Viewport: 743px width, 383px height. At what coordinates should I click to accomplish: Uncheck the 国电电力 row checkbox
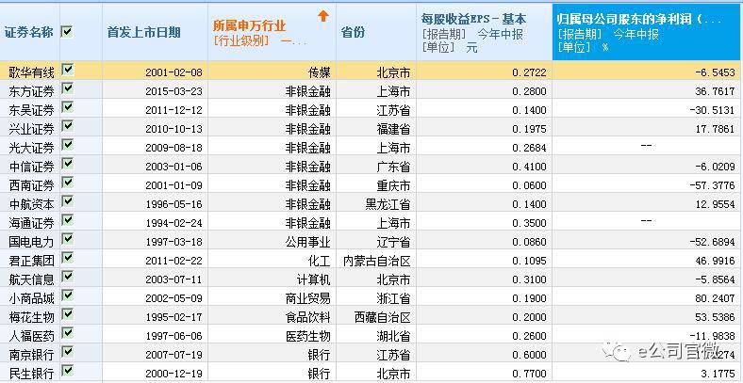(x=67, y=239)
